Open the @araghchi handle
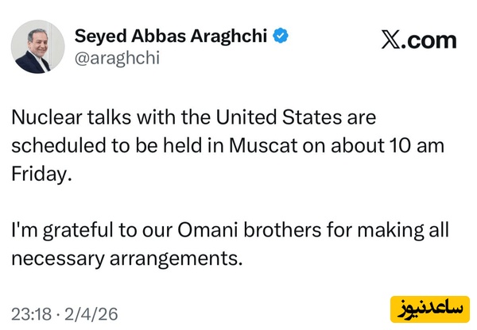 111,57
